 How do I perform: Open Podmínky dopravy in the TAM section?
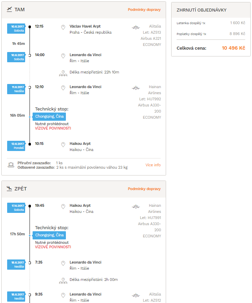(144, 10)
